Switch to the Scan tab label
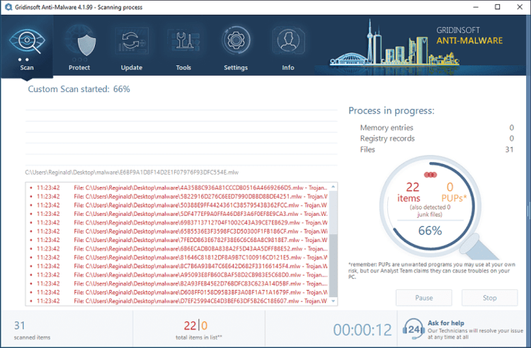Image resolution: width=531 pixels, height=348 pixels. pos(27,68)
